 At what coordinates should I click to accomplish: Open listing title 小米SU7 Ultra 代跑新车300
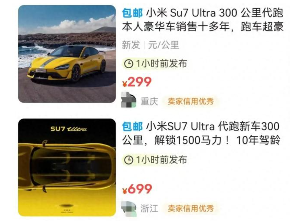click(x=213, y=127)
